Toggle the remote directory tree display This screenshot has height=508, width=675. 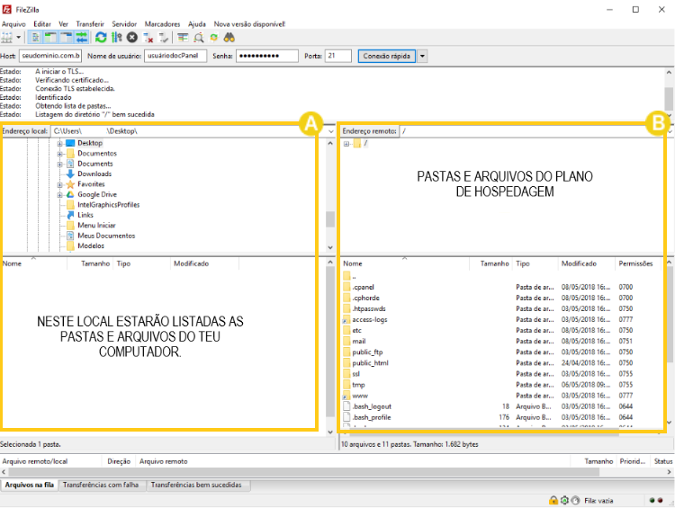[66, 38]
